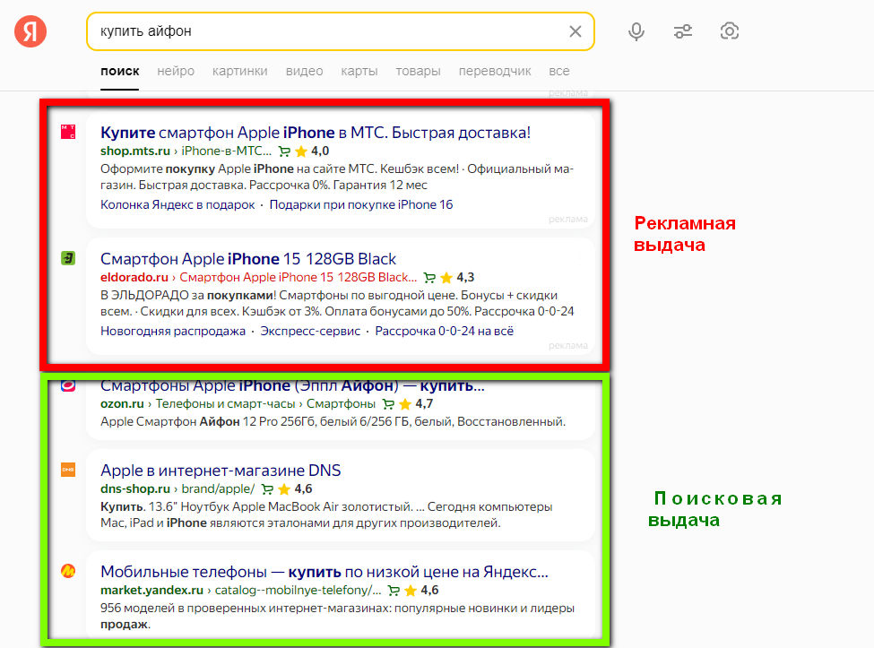Viewport: 874px width, 648px height.
Task: Click Ozon snippet 'Apple Смартфон Айфон 12 Pro'
Action: point(333,422)
